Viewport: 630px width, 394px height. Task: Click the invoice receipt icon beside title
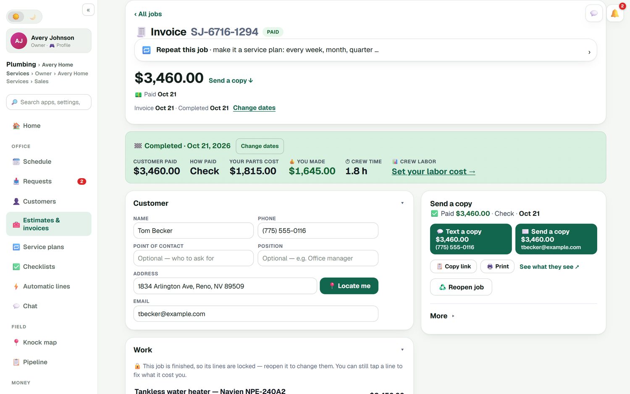point(142,32)
